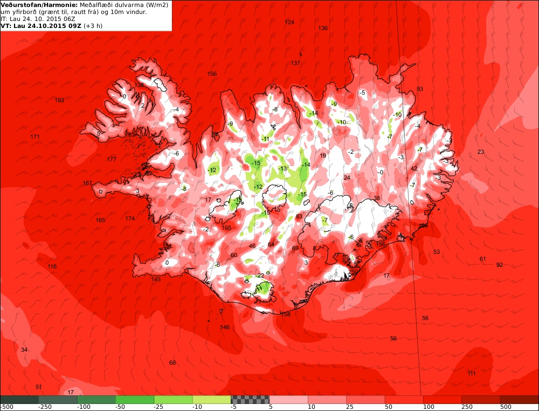Viewport: 539px width, 411px height.
Task: Click the value 171 on the western sea
Action: pyautogui.click(x=35, y=137)
